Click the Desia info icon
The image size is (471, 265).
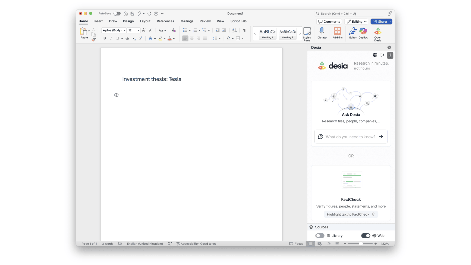(390, 55)
